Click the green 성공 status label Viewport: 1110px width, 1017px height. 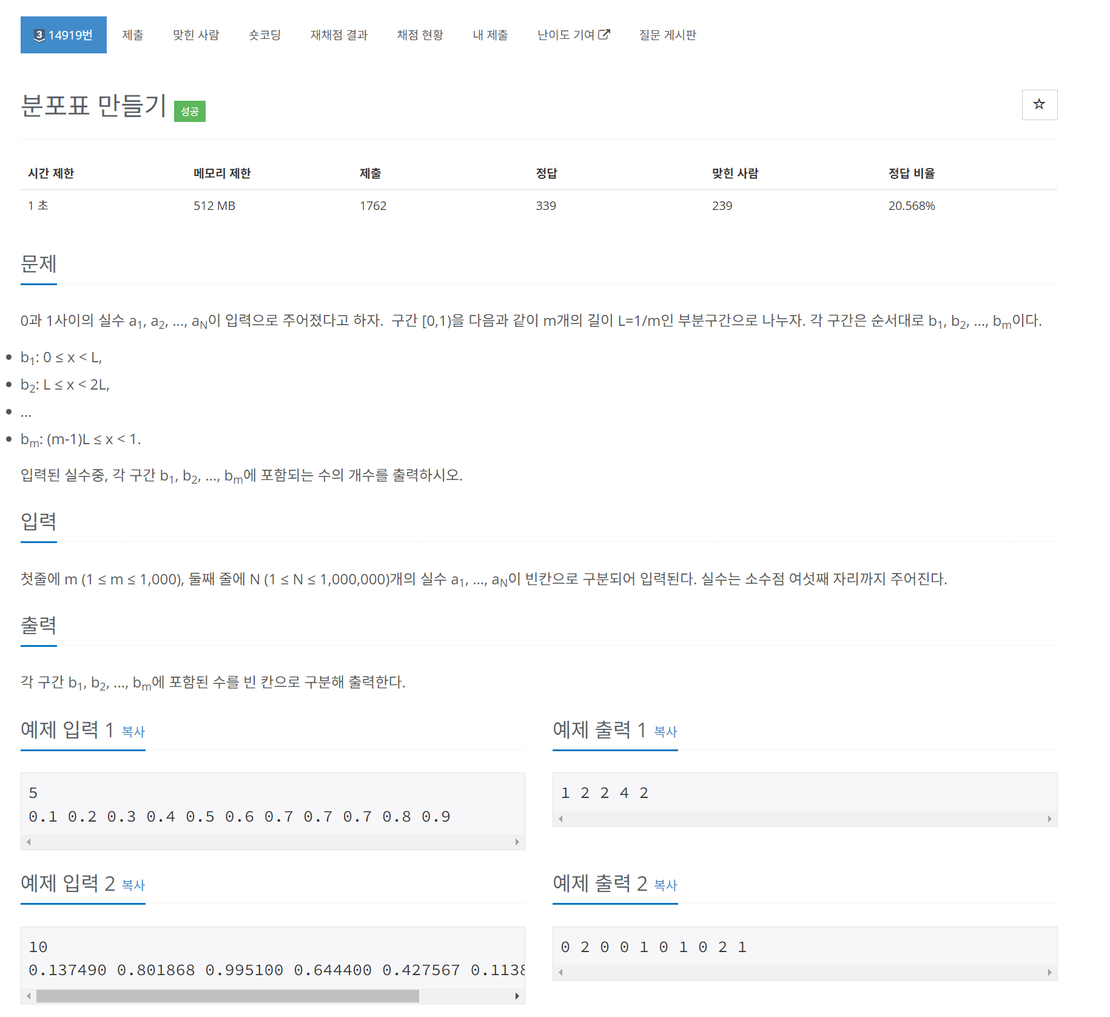coord(190,111)
